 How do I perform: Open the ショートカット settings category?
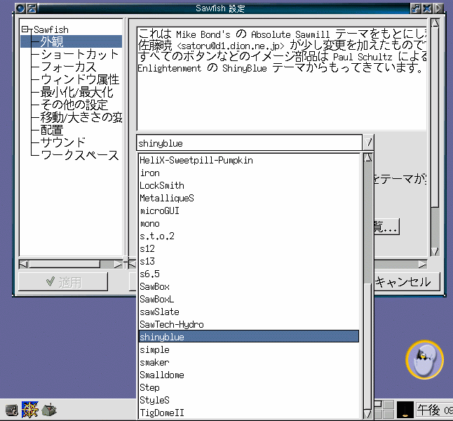tap(80, 54)
